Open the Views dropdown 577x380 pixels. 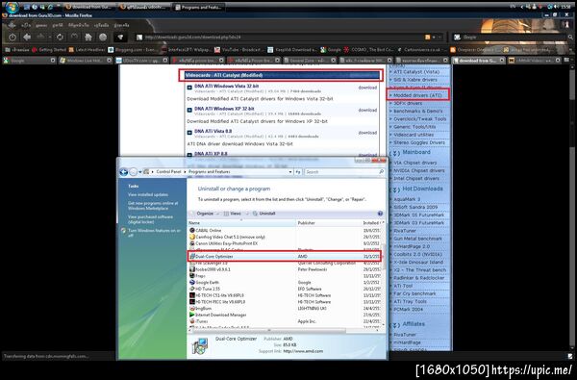(x=236, y=214)
